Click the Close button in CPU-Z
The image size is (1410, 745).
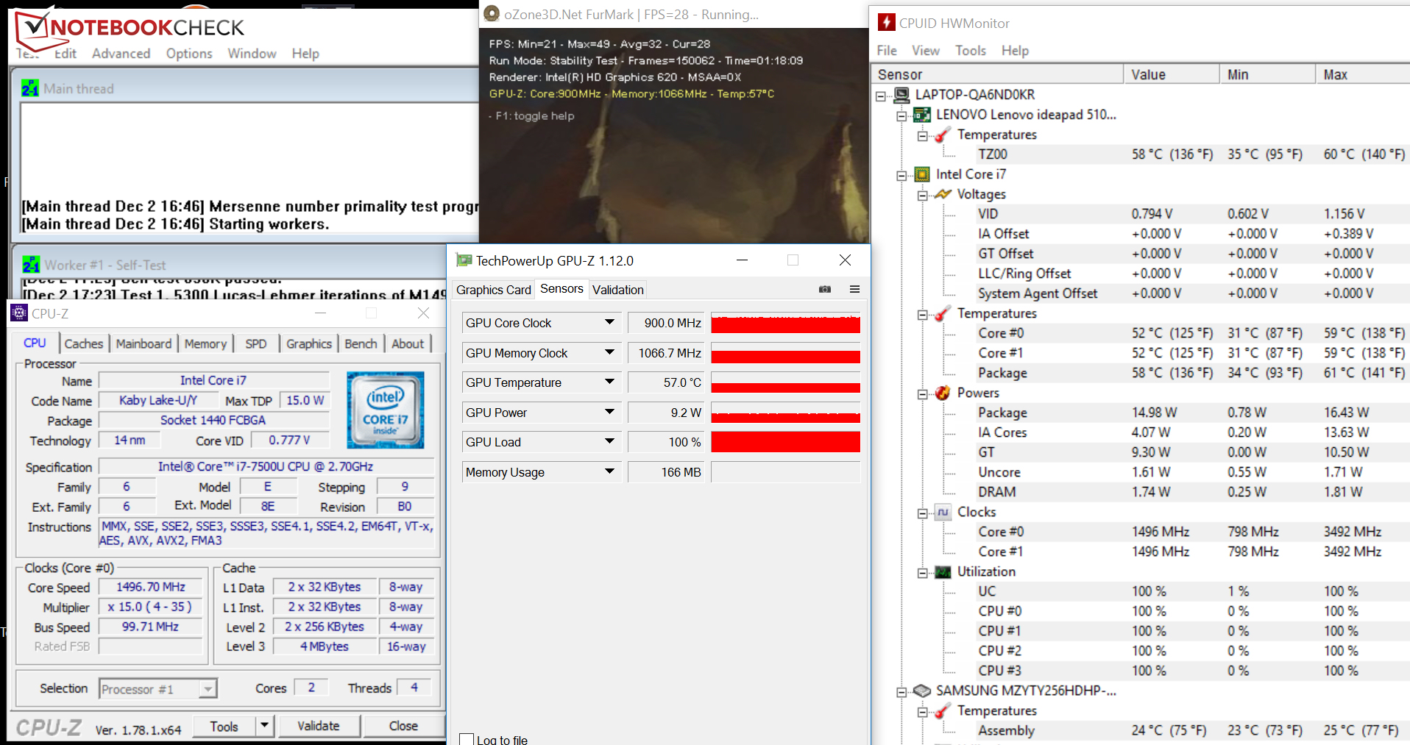(x=403, y=726)
